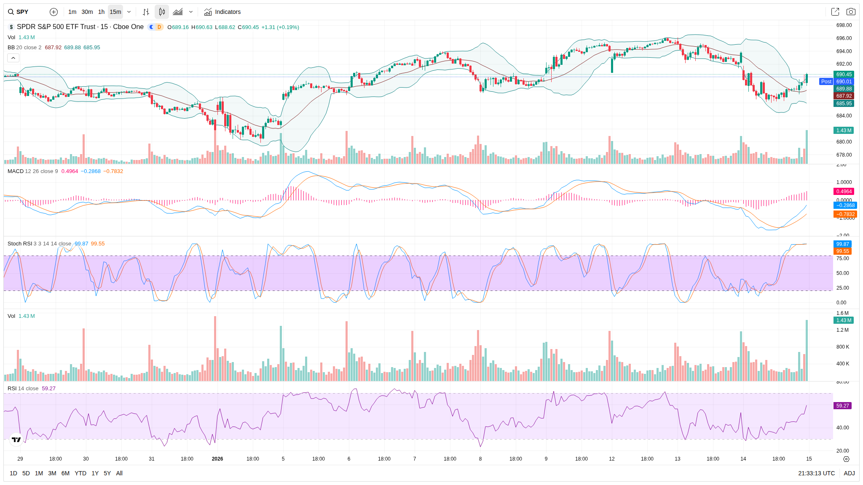
Task: Open the Indicators panel
Action: click(222, 12)
